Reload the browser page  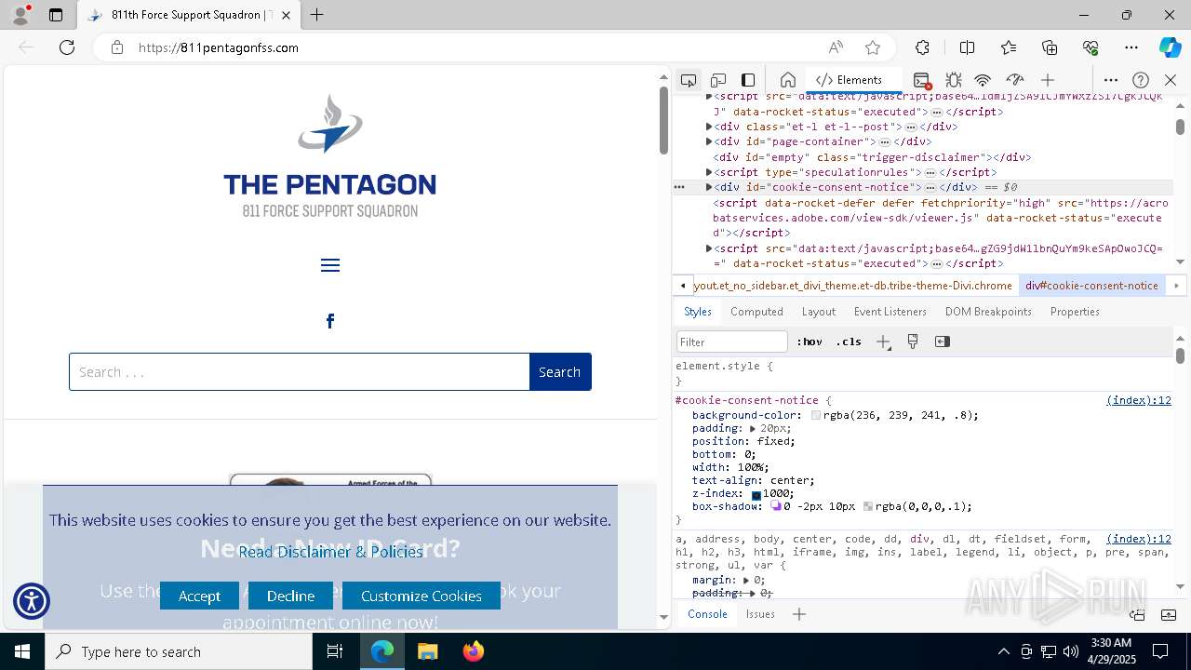[67, 47]
